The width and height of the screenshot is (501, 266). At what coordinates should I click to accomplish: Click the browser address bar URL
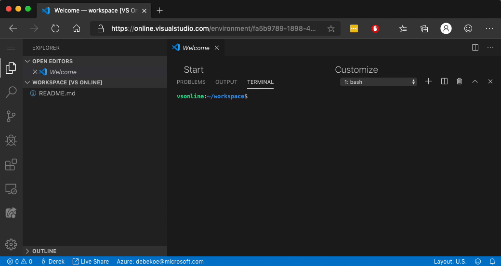click(x=213, y=28)
